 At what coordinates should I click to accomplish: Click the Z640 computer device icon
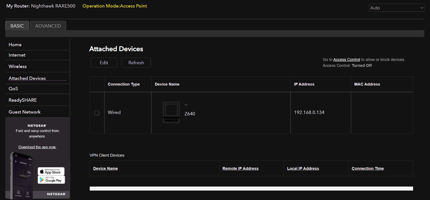pos(171,113)
